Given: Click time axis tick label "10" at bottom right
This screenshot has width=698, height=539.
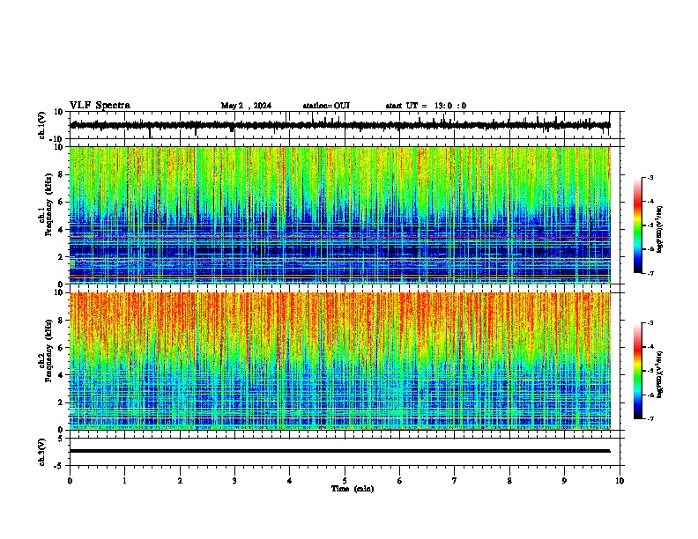Looking at the screenshot, I should point(620,481).
